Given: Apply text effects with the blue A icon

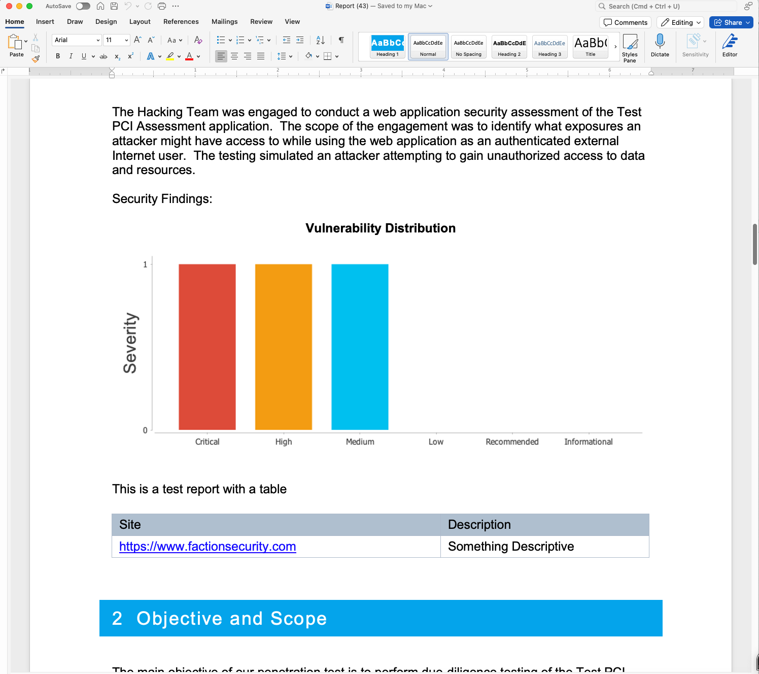Looking at the screenshot, I should (151, 56).
